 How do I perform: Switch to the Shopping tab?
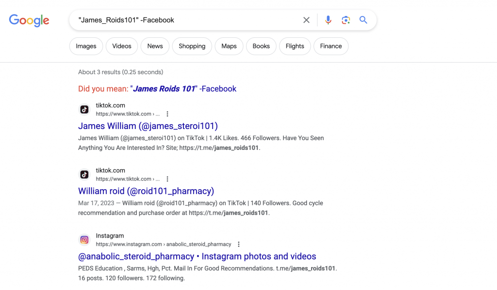192,46
